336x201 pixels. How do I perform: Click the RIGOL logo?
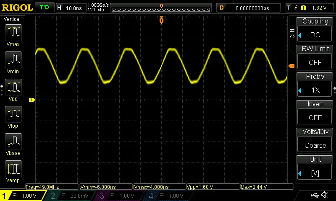click(17, 8)
